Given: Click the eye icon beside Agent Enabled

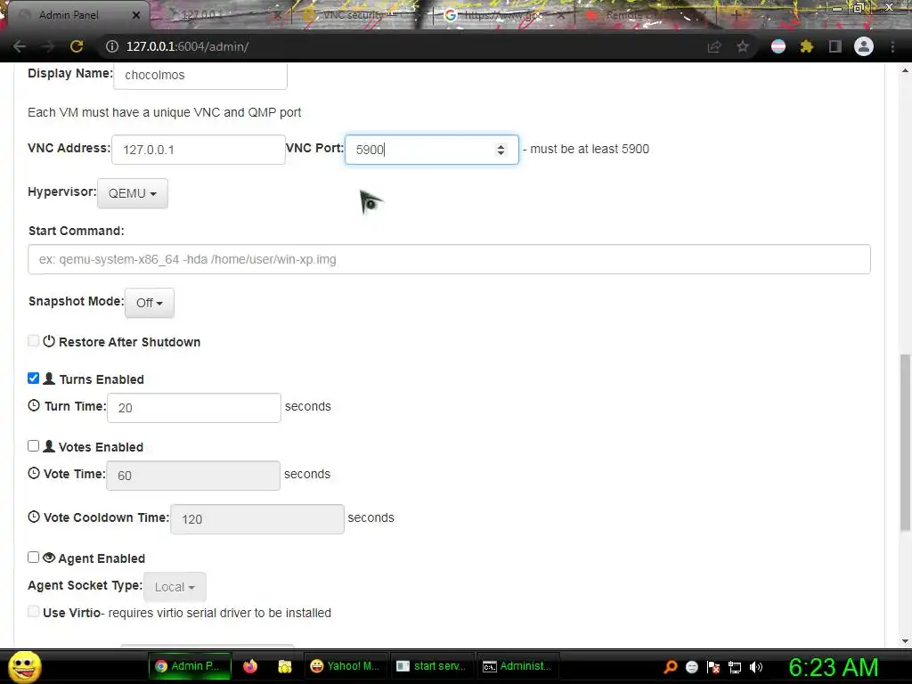Looking at the screenshot, I should click(x=49, y=558).
